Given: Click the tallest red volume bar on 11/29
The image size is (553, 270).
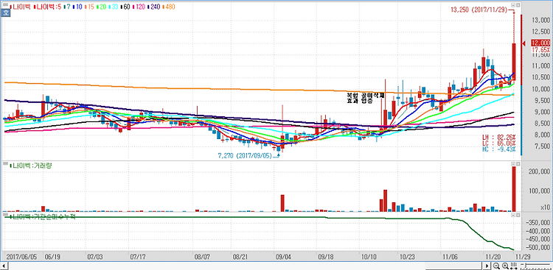Looking at the screenshot, I should coord(514,189).
